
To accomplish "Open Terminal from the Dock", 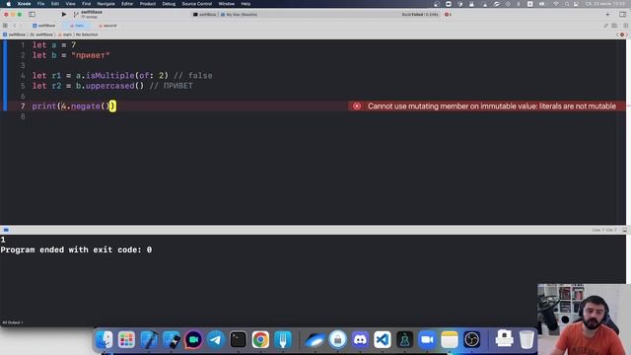I will coord(239,339).
